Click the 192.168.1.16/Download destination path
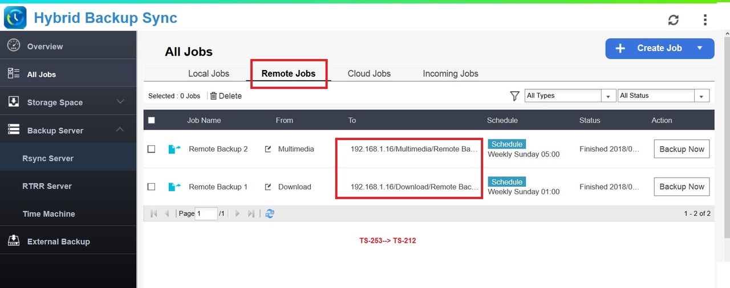Image resolution: width=730 pixels, height=288 pixels. tap(414, 187)
